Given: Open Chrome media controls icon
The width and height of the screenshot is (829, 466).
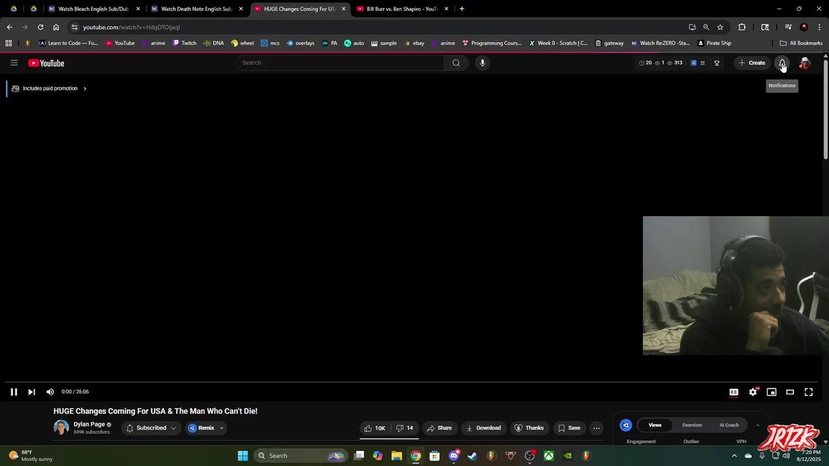Looking at the screenshot, I should point(788,27).
